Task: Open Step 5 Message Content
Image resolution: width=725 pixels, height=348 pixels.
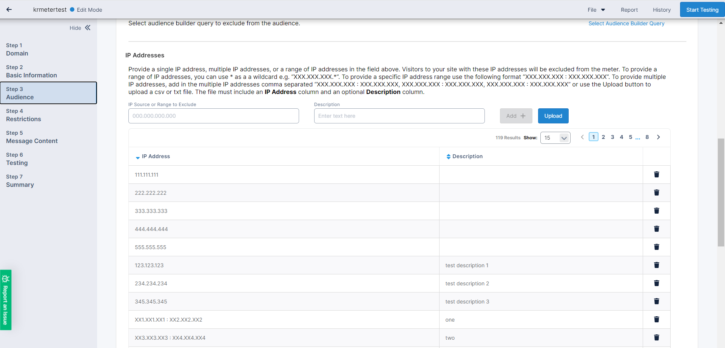Action: (32, 137)
